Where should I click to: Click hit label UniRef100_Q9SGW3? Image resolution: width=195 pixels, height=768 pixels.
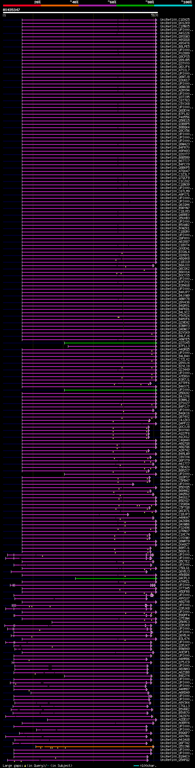(175, 36)
